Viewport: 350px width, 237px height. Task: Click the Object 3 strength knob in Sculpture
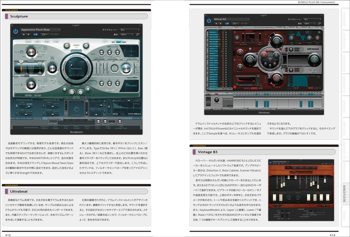pos(31,85)
